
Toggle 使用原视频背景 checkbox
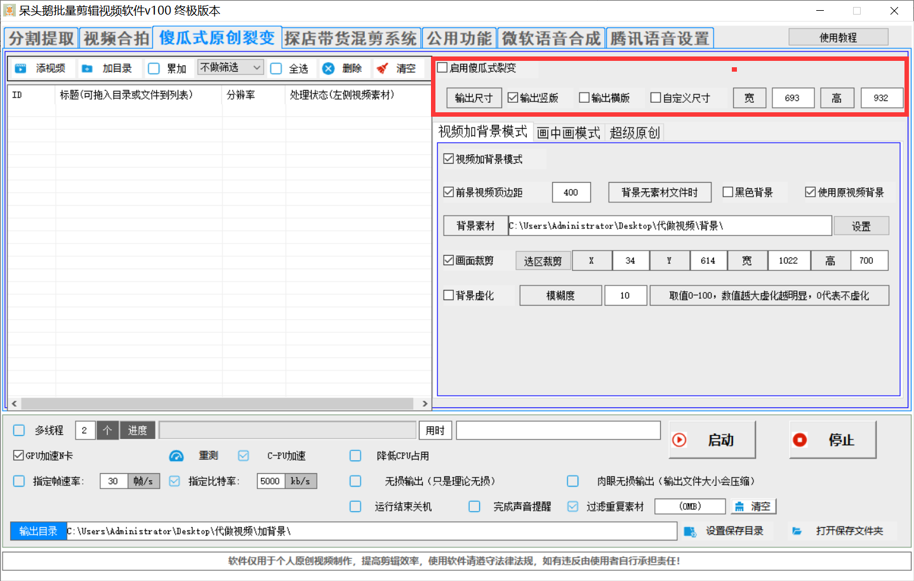click(x=811, y=192)
